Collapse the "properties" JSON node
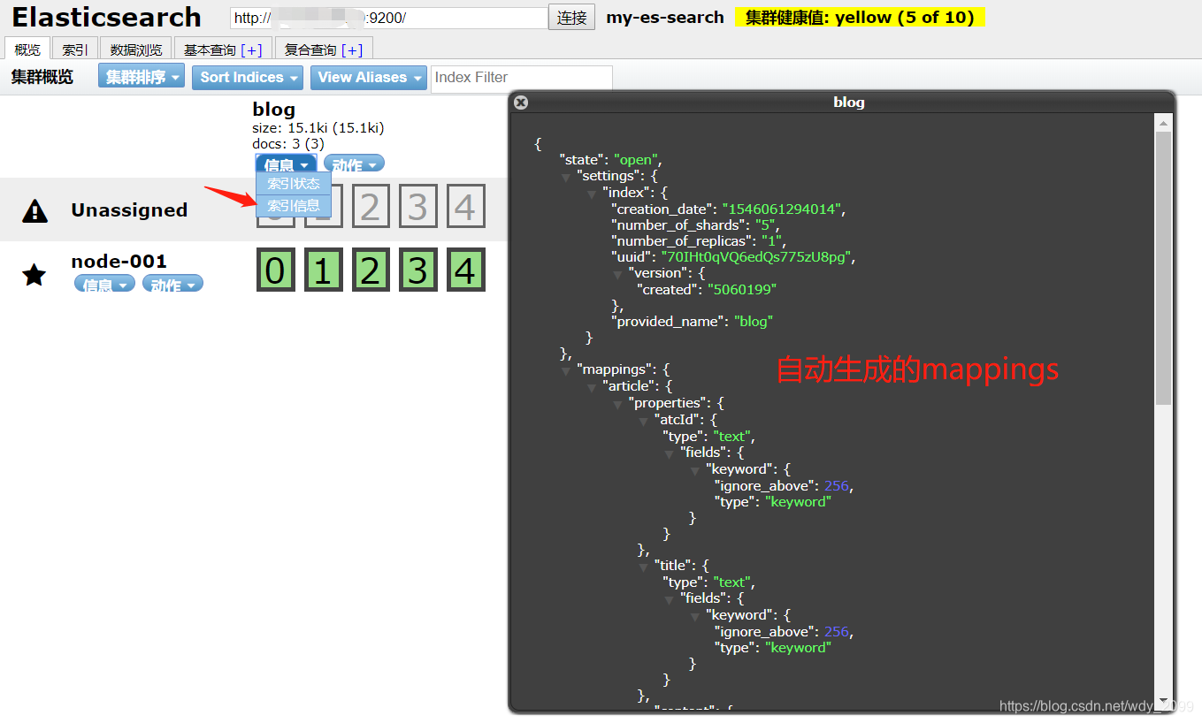 click(x=617, y=404)
